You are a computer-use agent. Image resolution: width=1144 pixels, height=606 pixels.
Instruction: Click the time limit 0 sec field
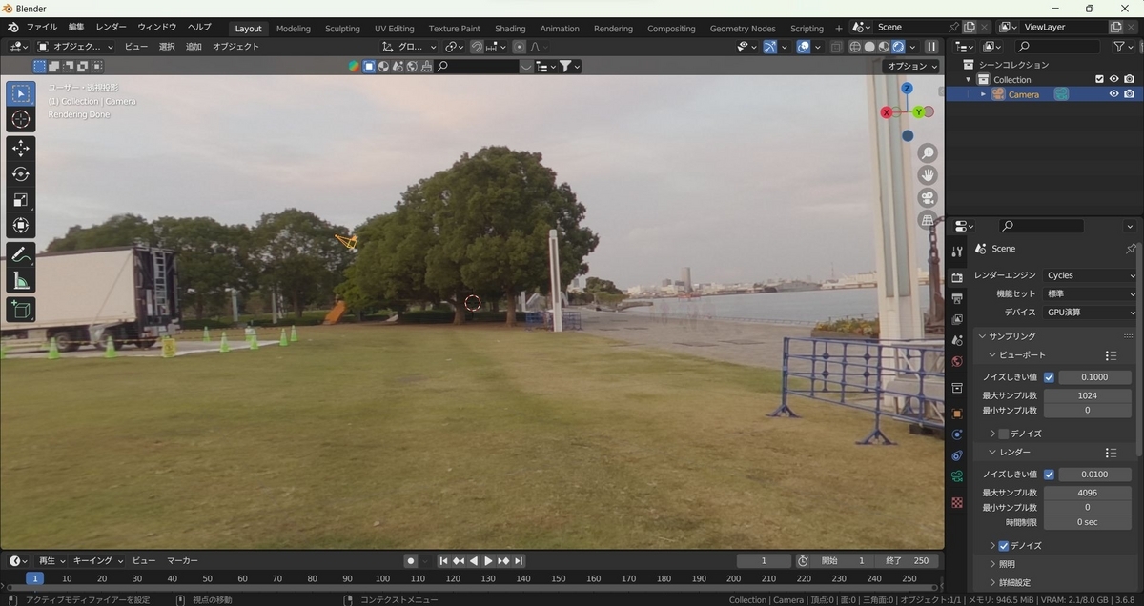[1087, 522]
